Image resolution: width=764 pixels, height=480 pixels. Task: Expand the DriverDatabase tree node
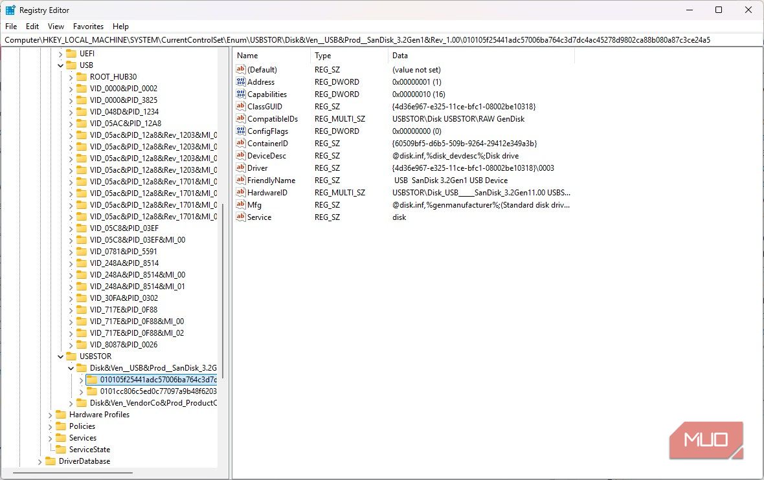40,462
